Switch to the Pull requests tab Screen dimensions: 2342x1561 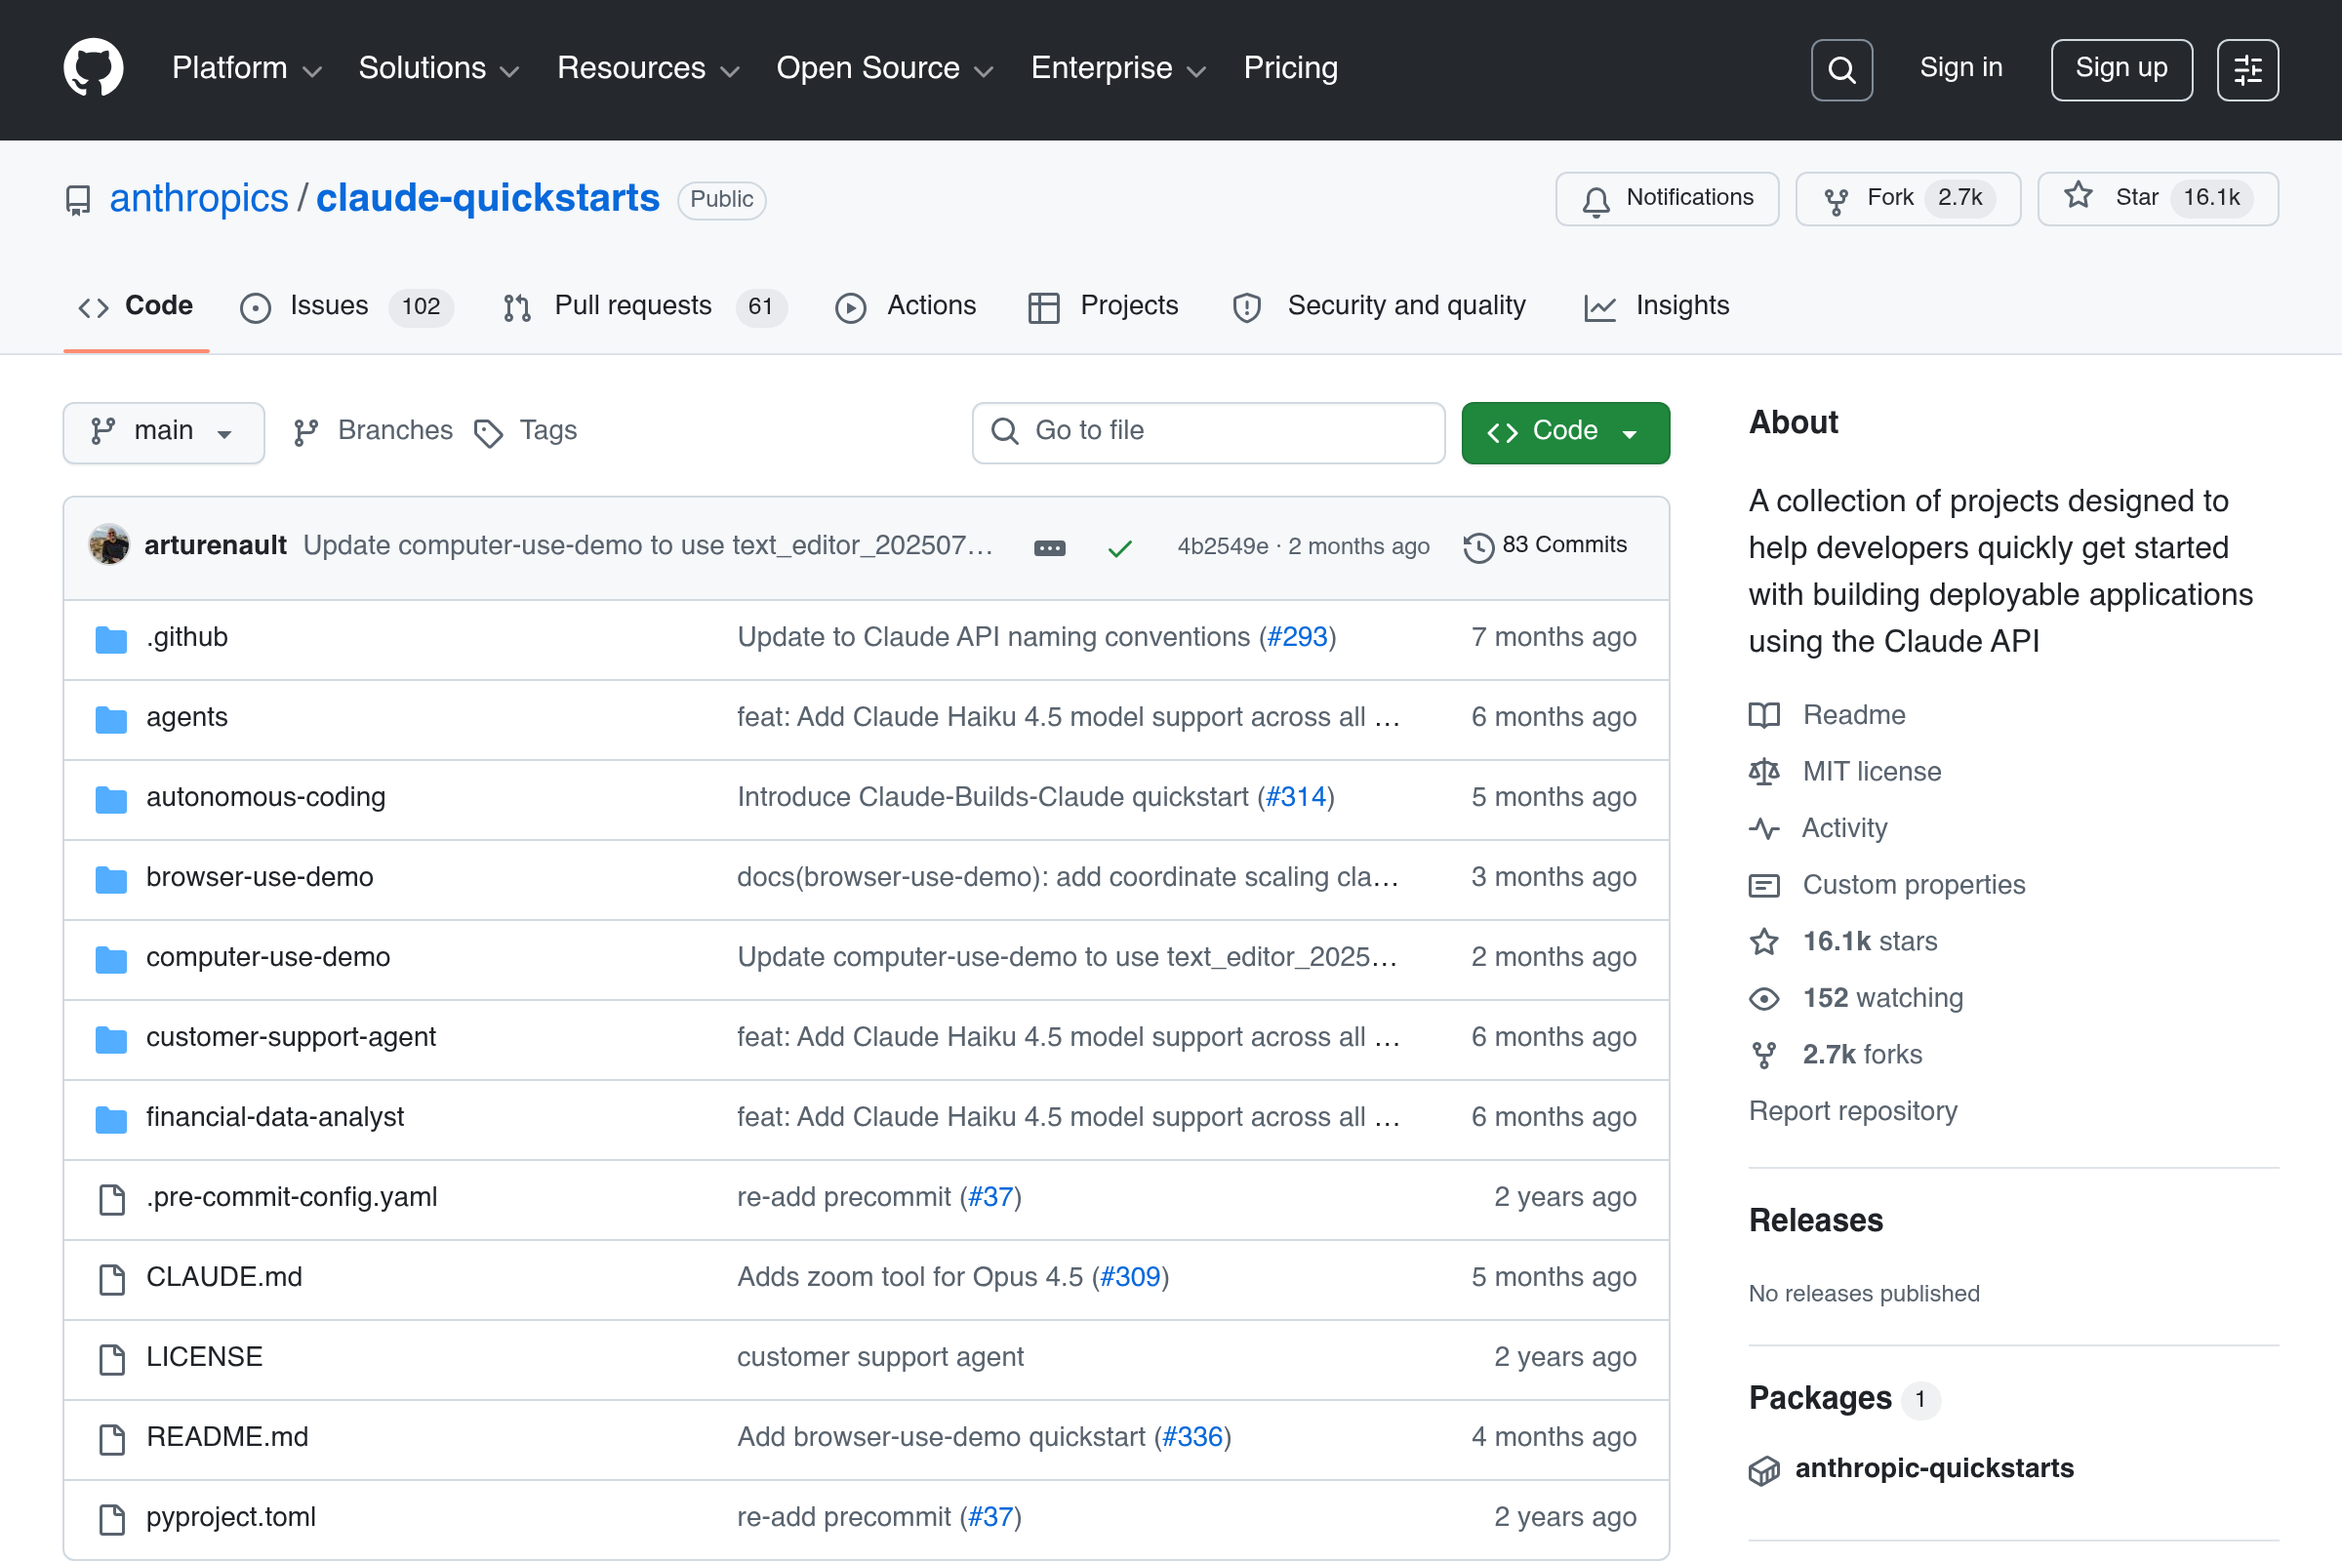point(632,306)
